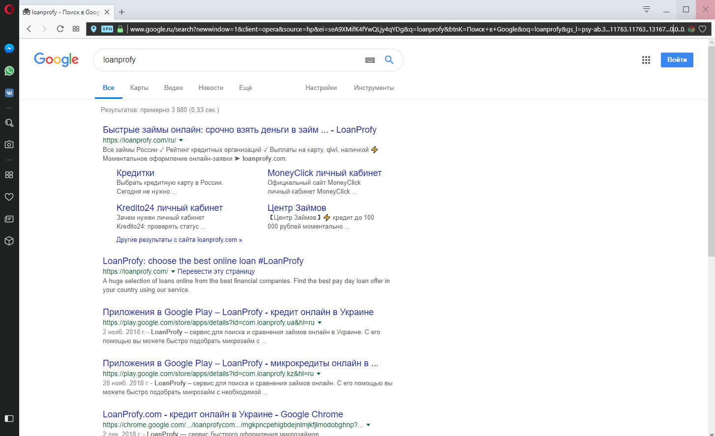715x436 pixels.
Task: Toggle the VPN badge in address bar
Action: click(107, 29)
